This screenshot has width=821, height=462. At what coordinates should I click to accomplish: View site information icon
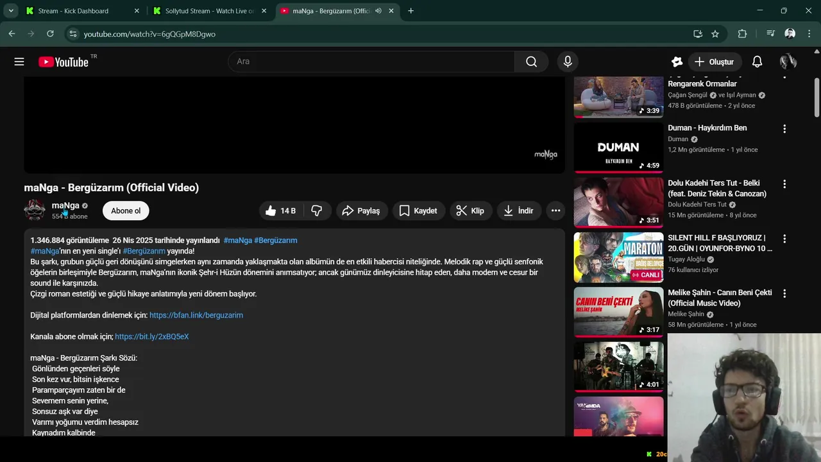[73, 34]
